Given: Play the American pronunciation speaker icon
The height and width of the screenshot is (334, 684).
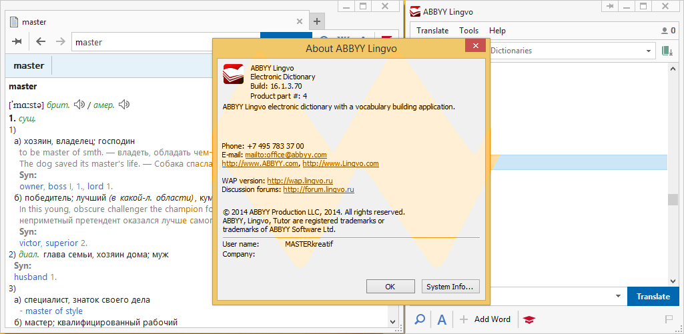Looking at the screenshot, I should pos(124,105).
